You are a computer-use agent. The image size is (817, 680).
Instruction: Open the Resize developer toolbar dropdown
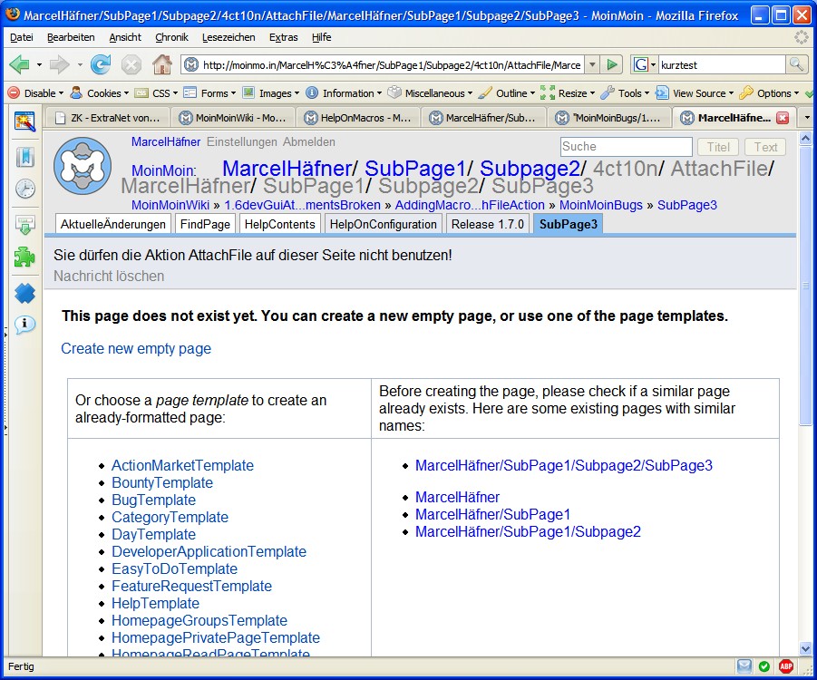point(568,93)
